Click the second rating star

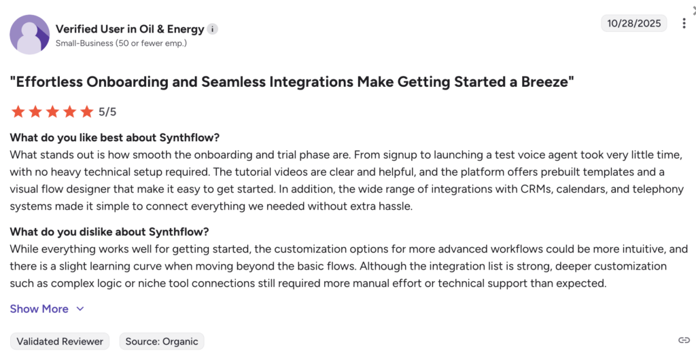(35, 111)
